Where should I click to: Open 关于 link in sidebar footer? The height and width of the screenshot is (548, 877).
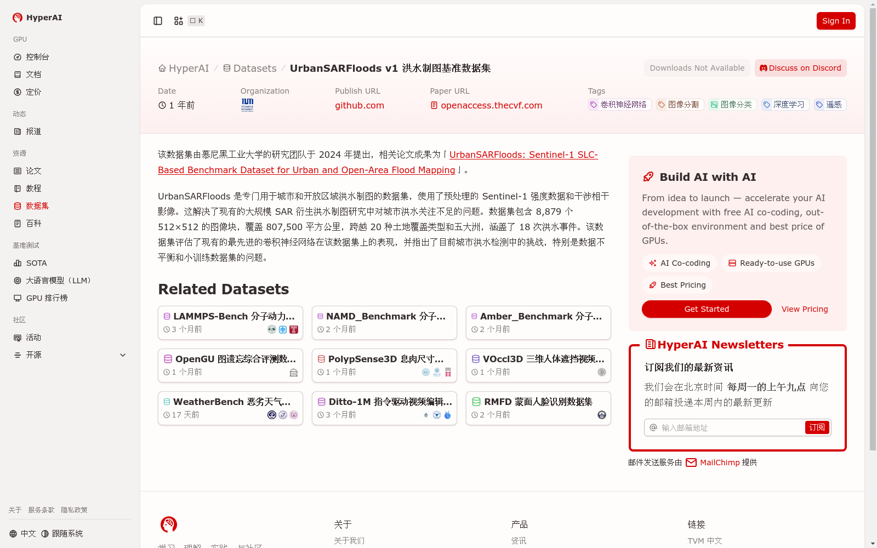(15, 510)
